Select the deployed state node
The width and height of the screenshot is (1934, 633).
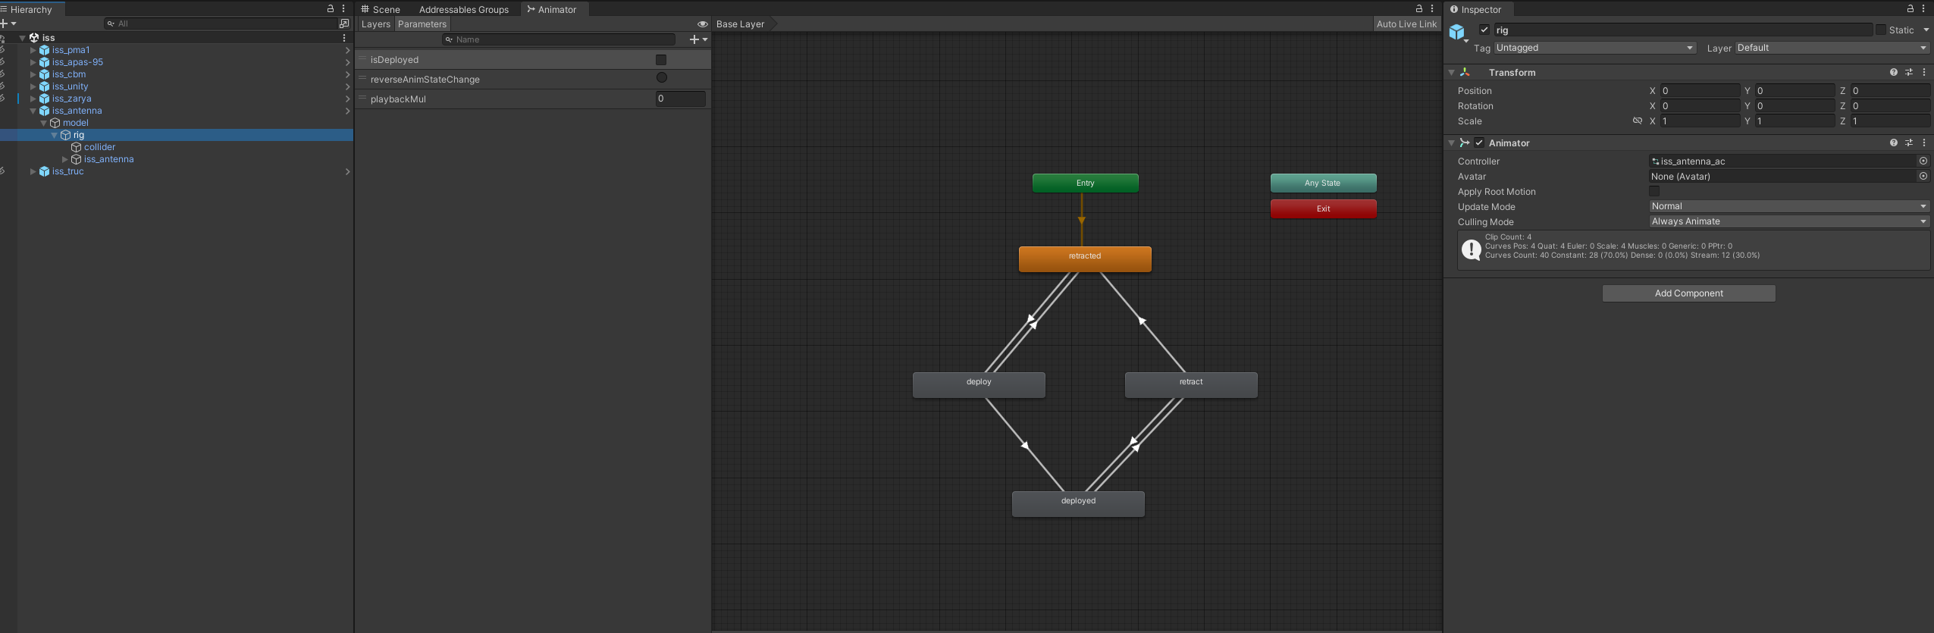(1078, 503)
